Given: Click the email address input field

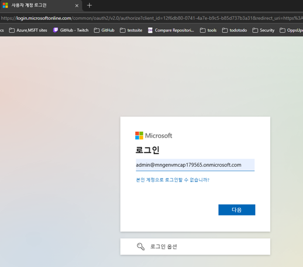Looking at the screenshot, I should click(x=195, y=165).
